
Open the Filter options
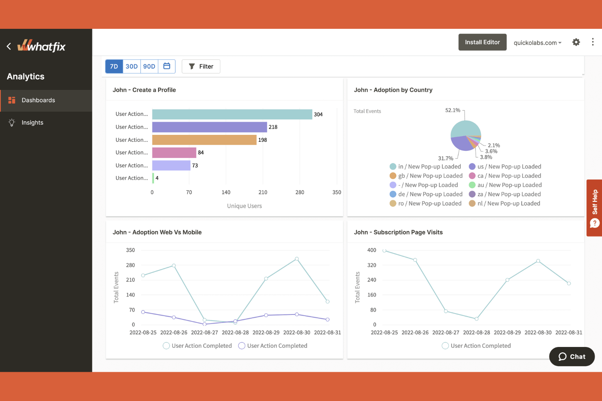[x=201, y=66]
